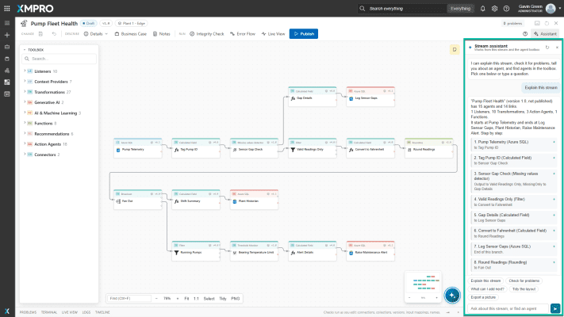
Task: Click the undo icon in the toolbar
Action: tap(54, 34)
